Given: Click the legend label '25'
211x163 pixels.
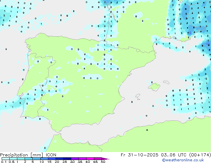Looking at the screenshot, I should 65,162.
